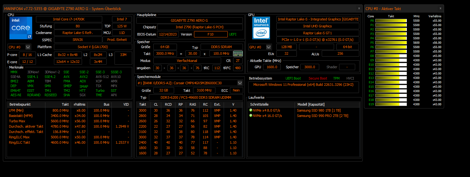
Task: Click the LFM (Min) row
Action: 69,110
